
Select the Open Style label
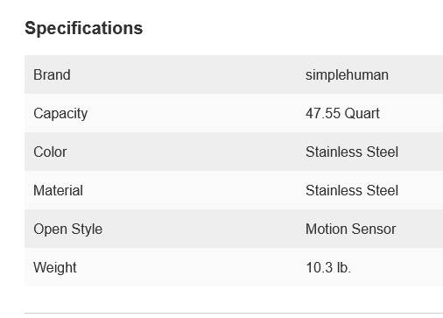[68, 229]
